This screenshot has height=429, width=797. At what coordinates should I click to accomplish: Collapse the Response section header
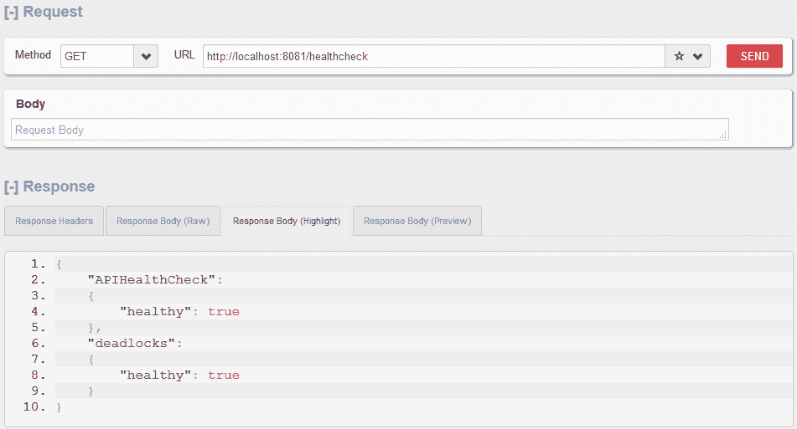(49, 186)
